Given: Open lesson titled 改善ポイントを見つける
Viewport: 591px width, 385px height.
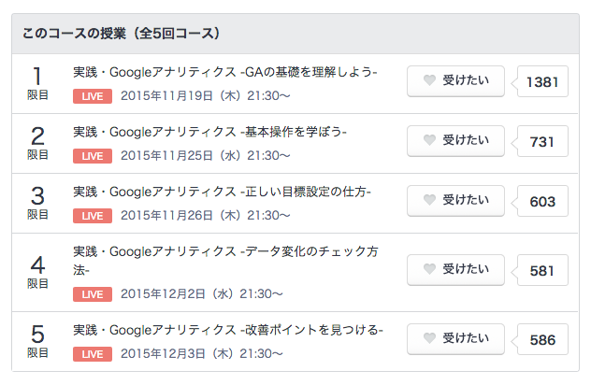Looking at the screenshot, I should point(228,330).
